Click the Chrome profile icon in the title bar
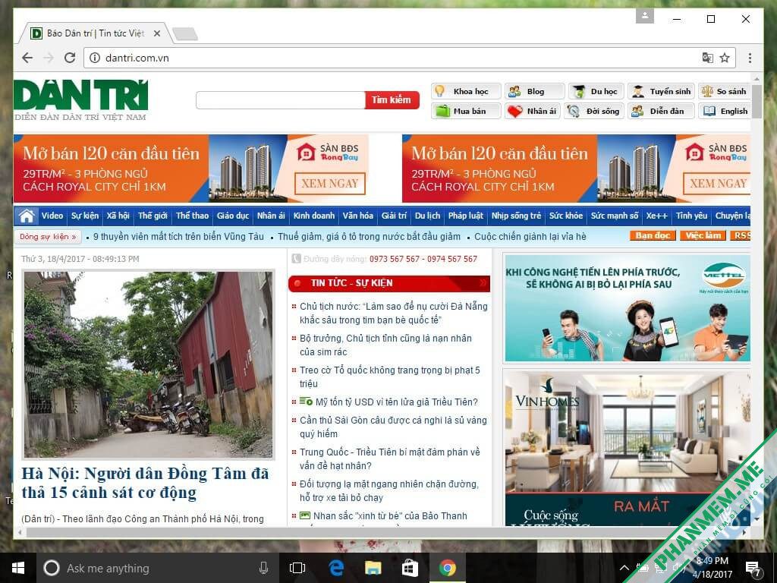The image size is (777, 583). pyautogui.click(x=645, y=16)
